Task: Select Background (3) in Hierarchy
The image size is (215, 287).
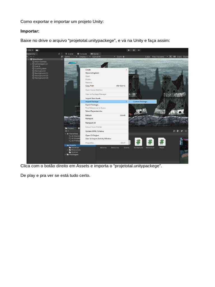Action: (41, 78)
